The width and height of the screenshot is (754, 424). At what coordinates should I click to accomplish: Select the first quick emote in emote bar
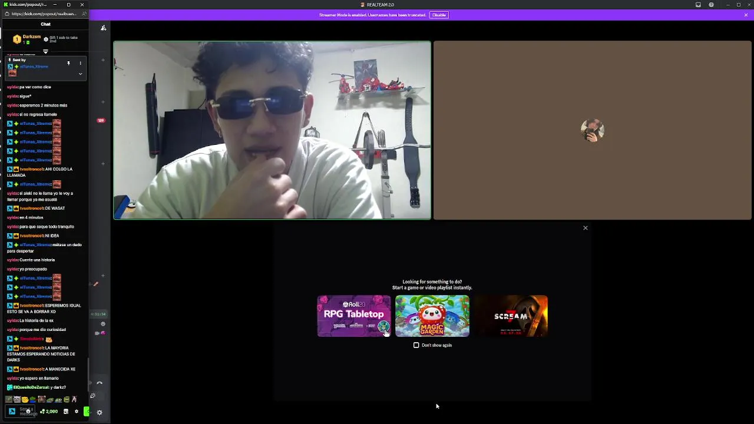coord(9,399)
